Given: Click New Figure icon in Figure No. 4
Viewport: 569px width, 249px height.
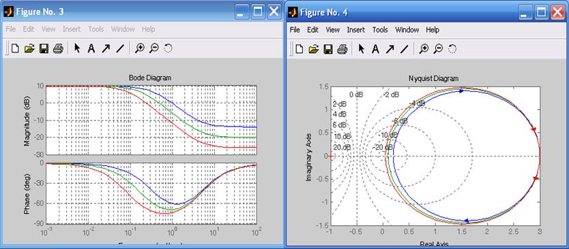Looking at the screenshot, I should pyautogui.click(x=299, y=49).
